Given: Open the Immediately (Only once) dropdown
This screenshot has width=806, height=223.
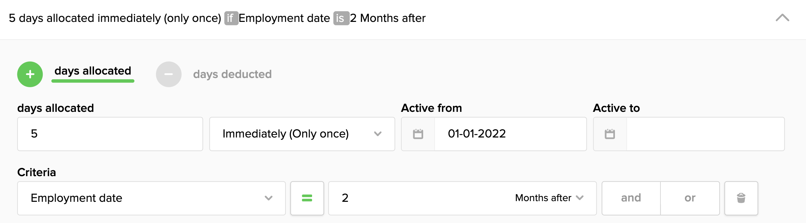Looking at the screenshot, I should (302, 134).
